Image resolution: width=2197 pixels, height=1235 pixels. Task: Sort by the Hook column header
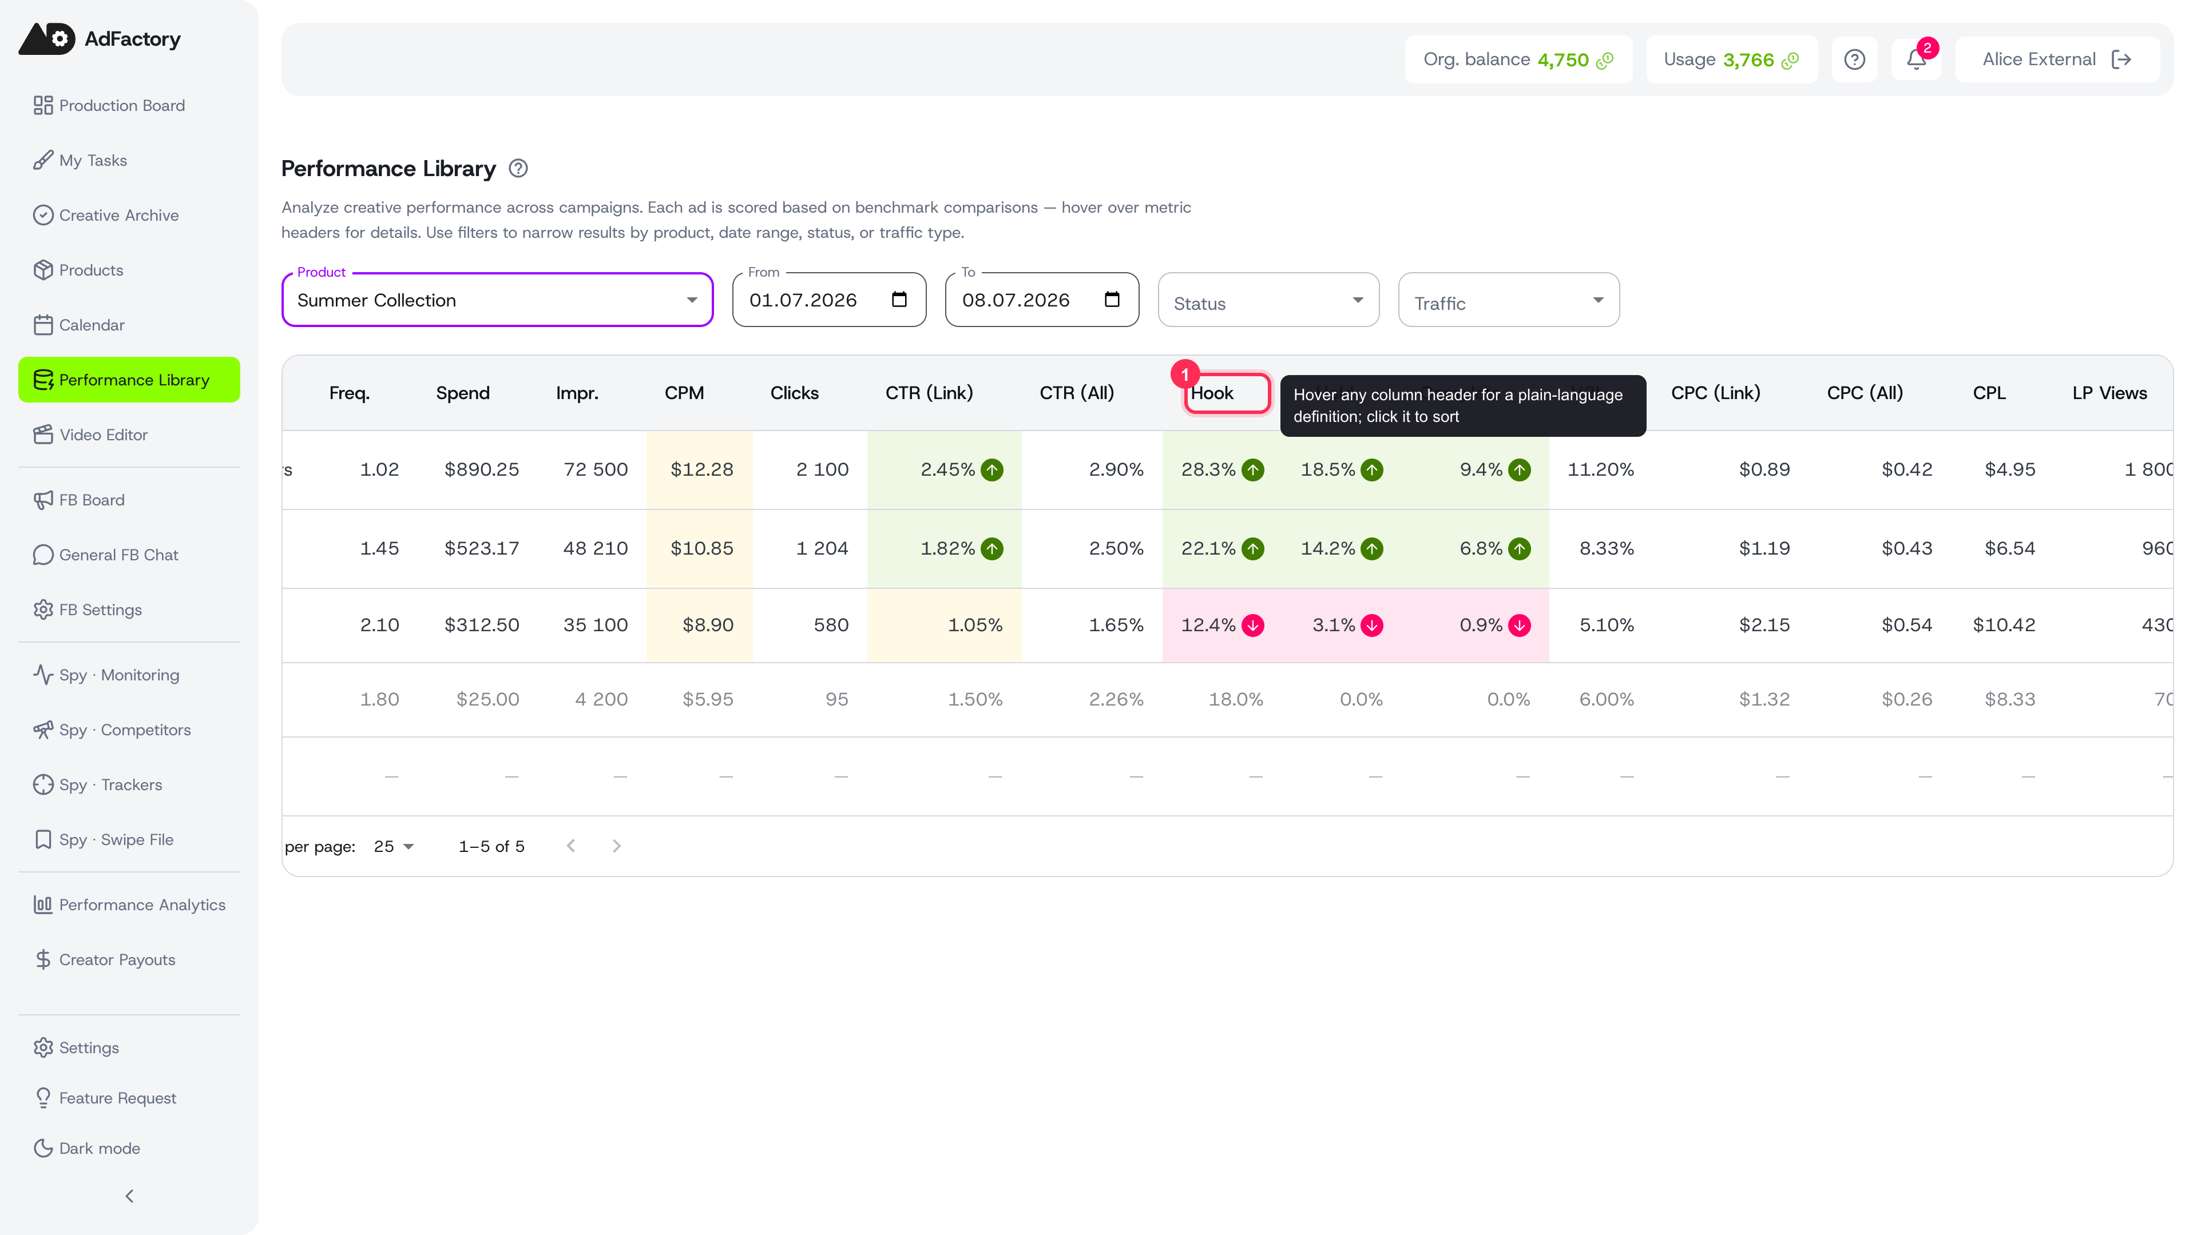tap(1212, 393)
